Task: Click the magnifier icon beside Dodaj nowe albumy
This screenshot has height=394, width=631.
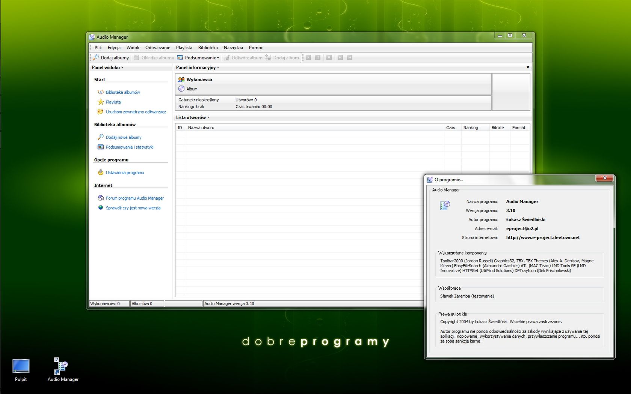Action: [100, 137]
